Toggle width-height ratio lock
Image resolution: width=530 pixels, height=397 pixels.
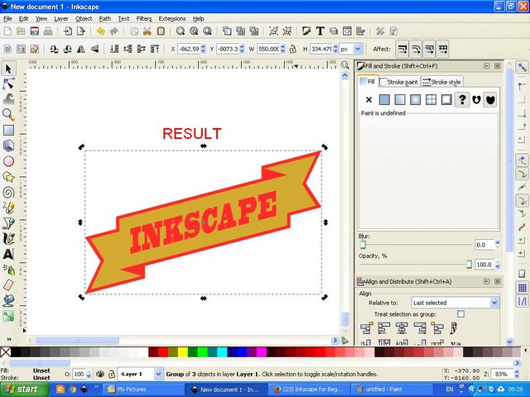292,50
